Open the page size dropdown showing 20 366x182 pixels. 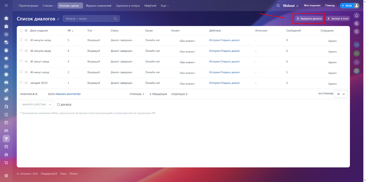pyautogui.click(x=341, y=94)
